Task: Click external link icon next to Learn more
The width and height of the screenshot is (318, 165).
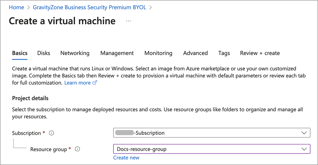Action: (95, 83)
